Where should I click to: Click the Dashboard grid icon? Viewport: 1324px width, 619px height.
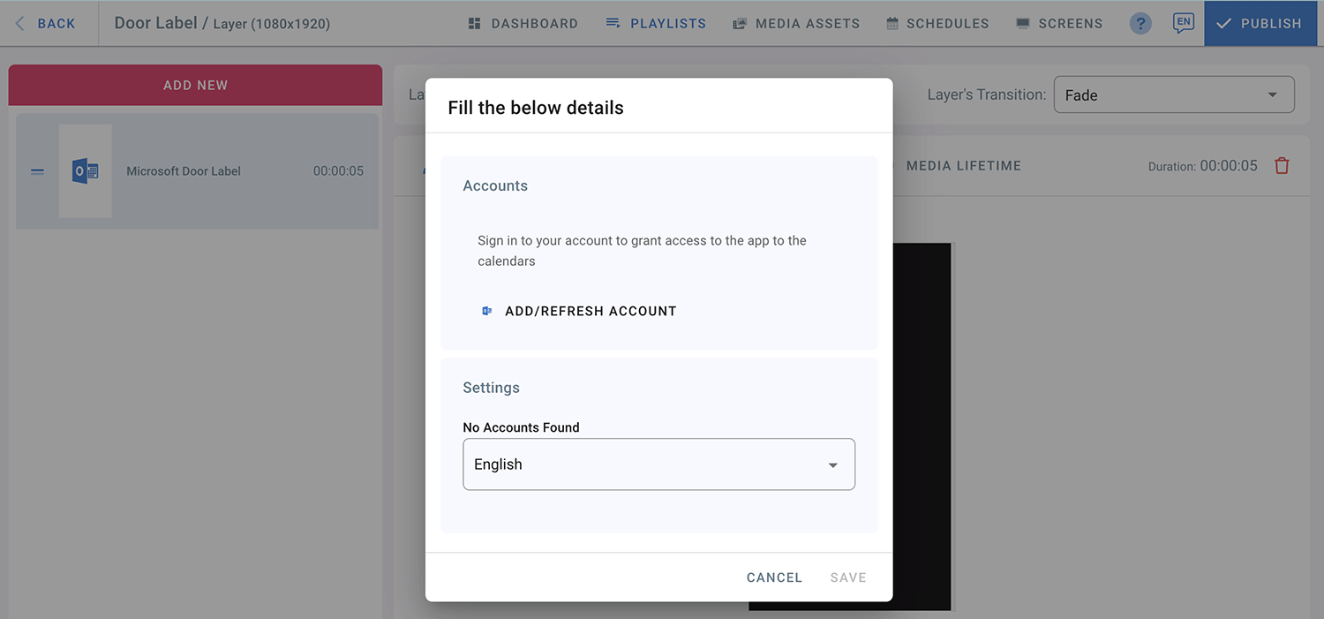[475, 24]
